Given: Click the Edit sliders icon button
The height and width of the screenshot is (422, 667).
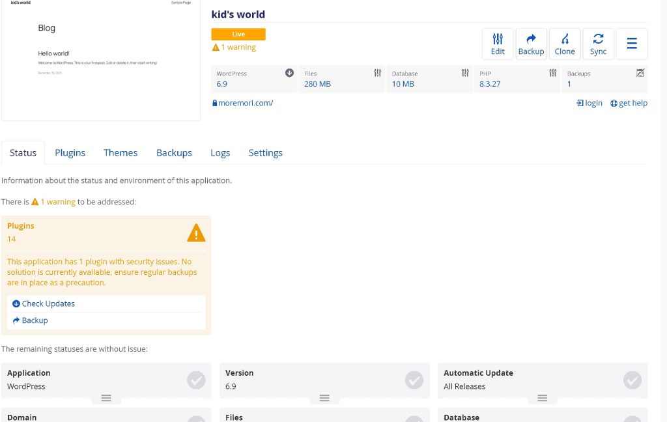Looking at the screenshot, I should (x=498, y=44).
